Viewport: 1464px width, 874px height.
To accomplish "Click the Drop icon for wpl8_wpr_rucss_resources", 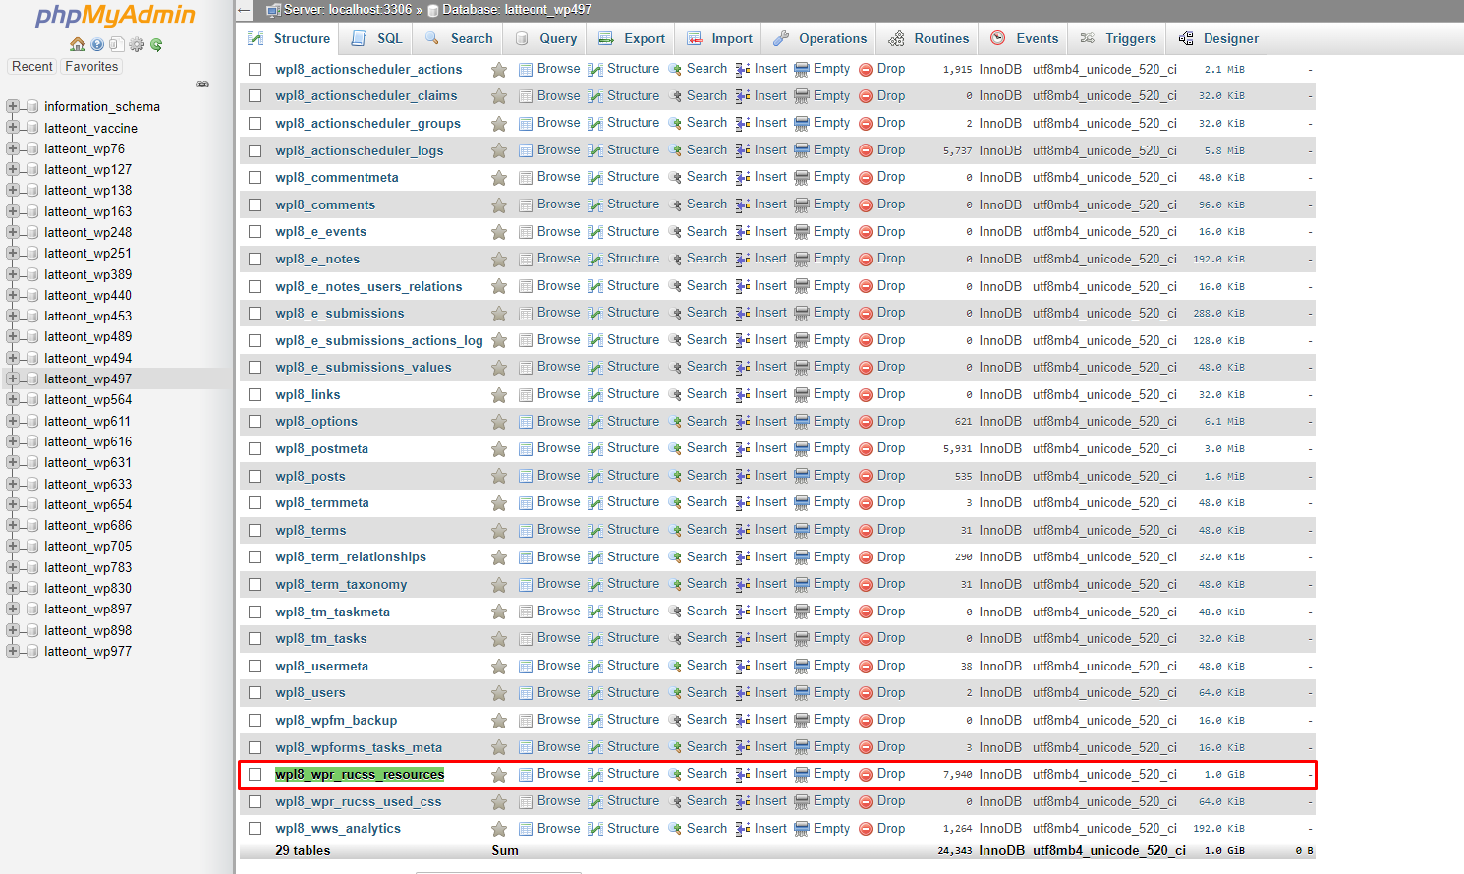I will (x=866, y=774).
